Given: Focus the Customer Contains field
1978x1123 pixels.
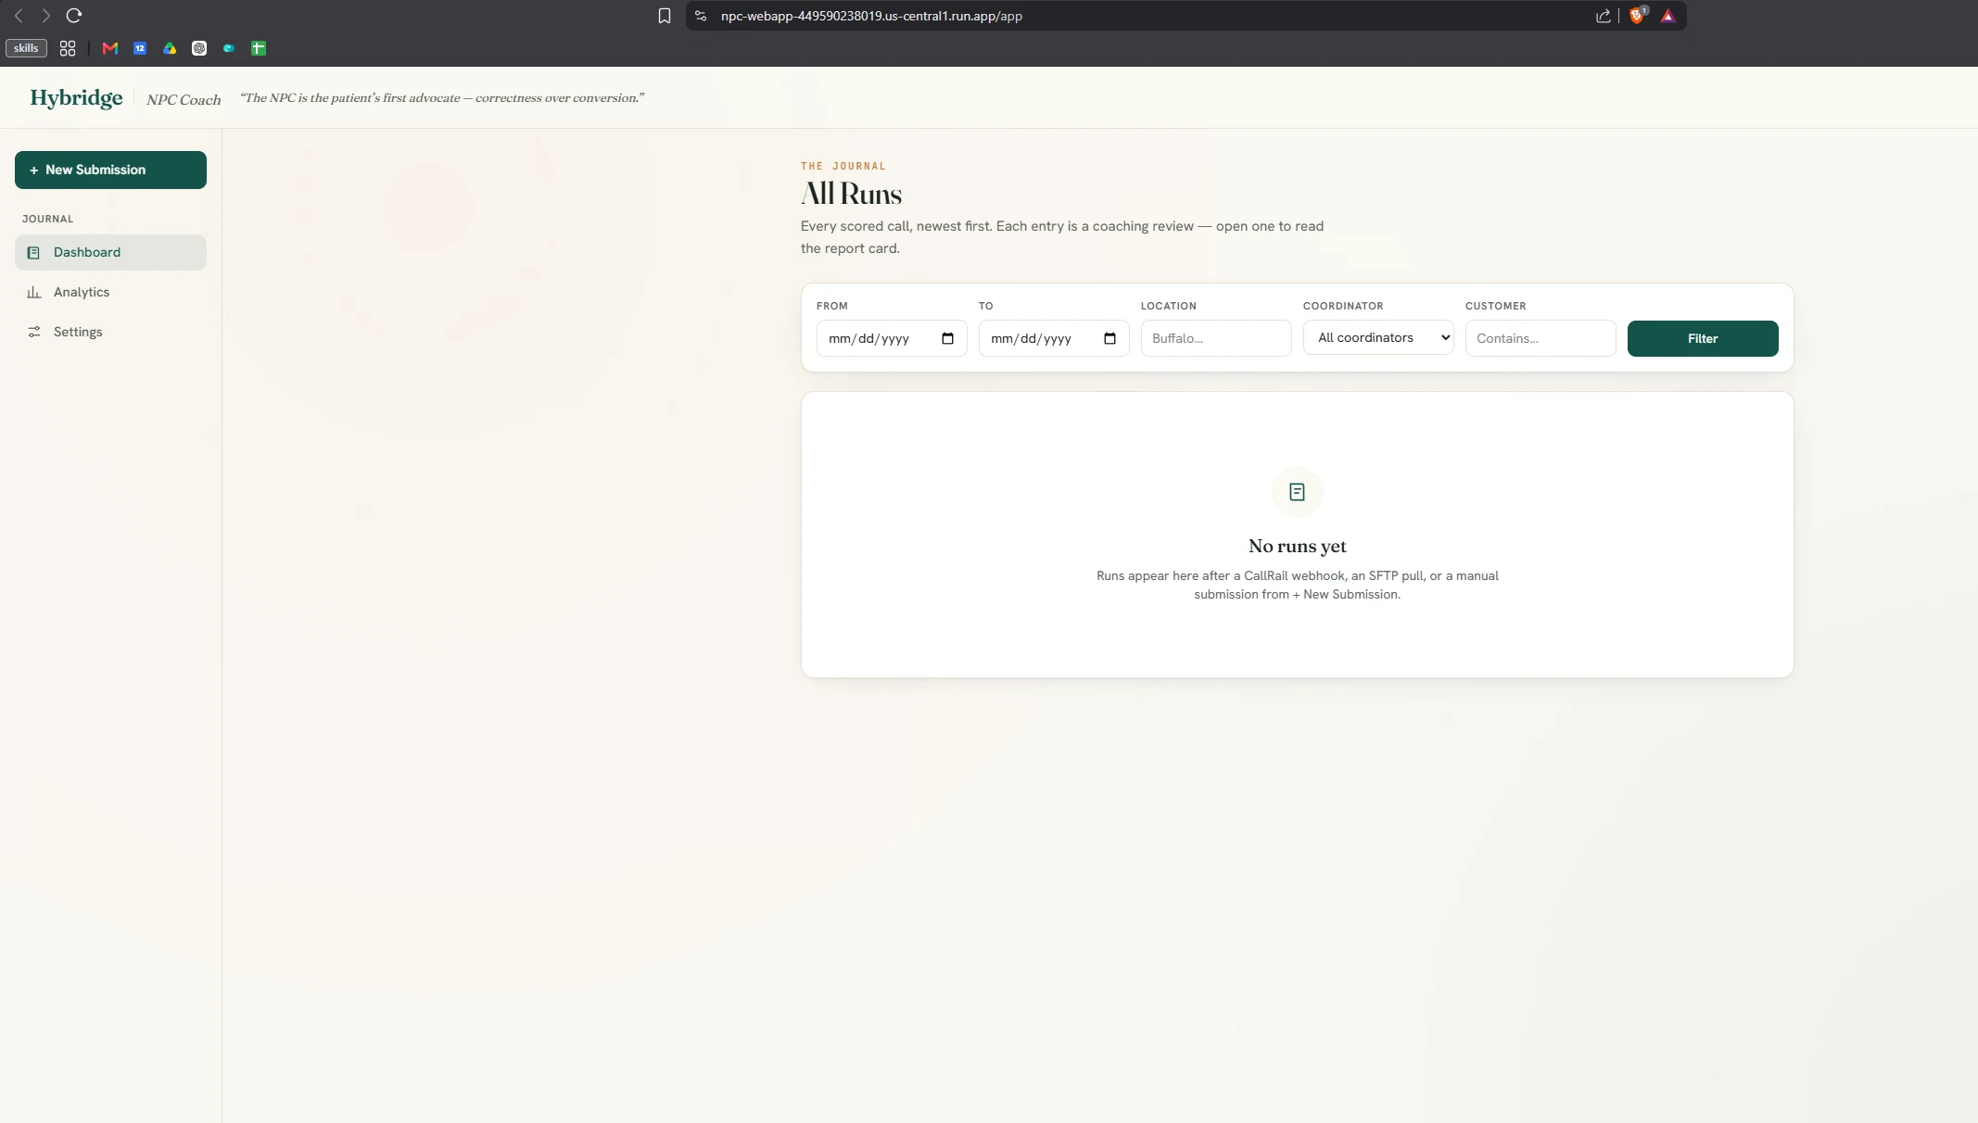Looking at the screenshot, I should pos(1541,338).
